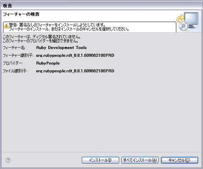Screen dimensions: 203x169
Task: Click the ディジタル署名されていません notice line
Action: tap(42, 37)
